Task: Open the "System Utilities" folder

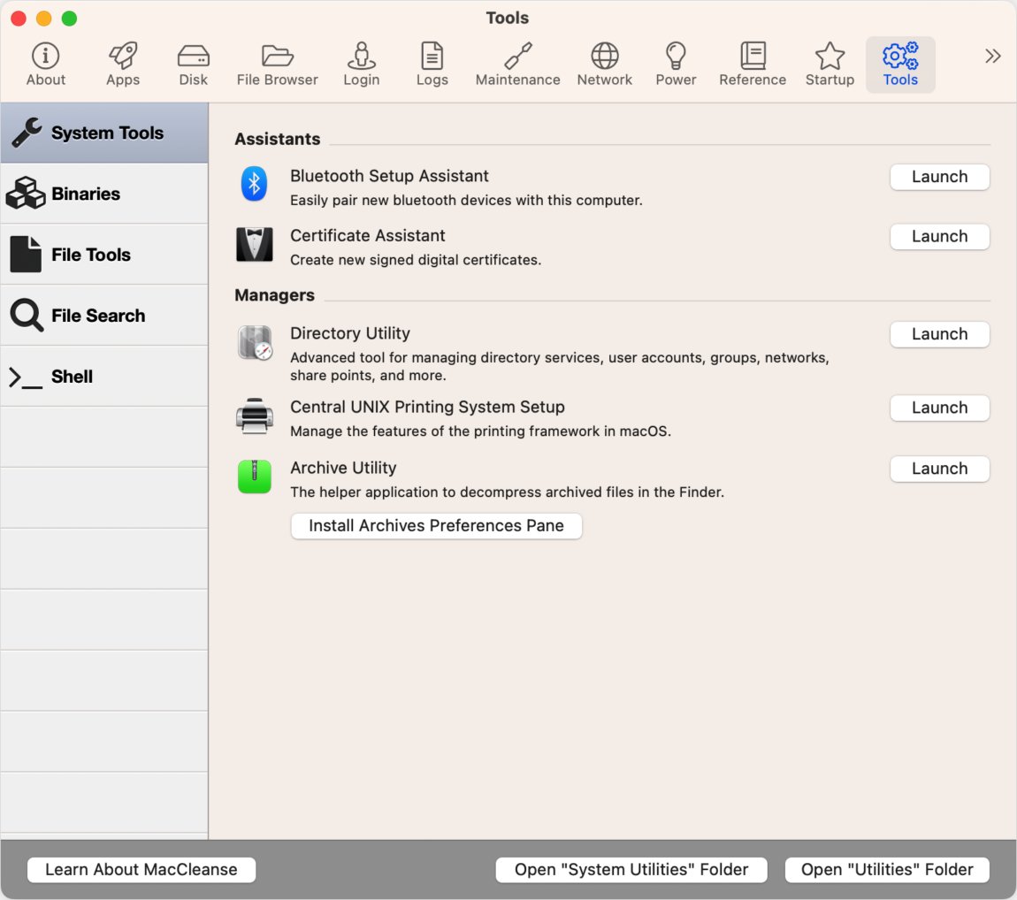Action: [x=631, y=870]
